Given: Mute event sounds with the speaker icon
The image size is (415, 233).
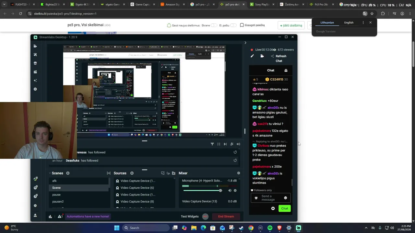Looking at the screenshot, I should click(238, 144).
